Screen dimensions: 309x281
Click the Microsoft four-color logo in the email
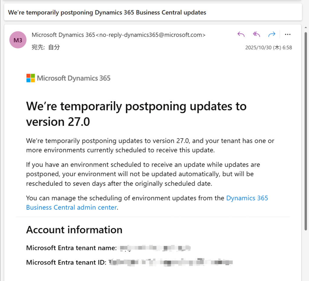click(x=30, y=78)
